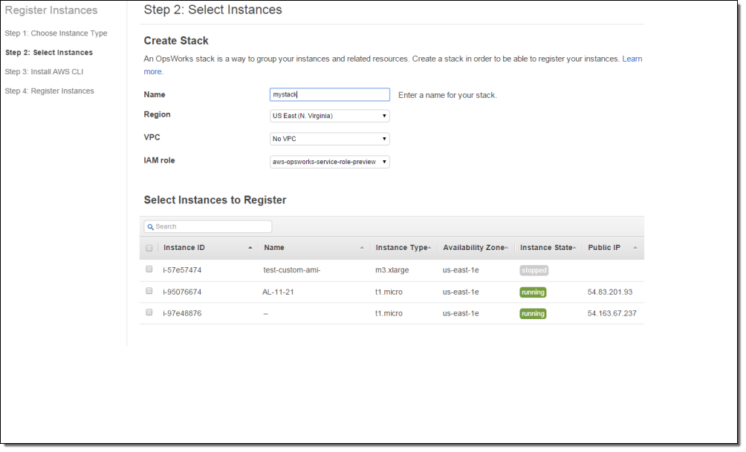Click the search magnifier icon
This screenshot has height=452, width=746.
click(x=150, y=227)
